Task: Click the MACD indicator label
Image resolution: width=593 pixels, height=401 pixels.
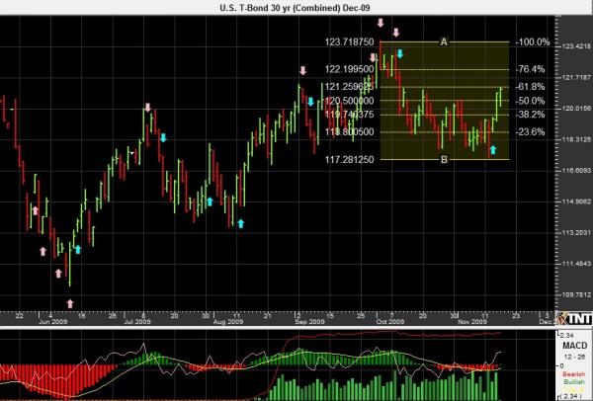Action: tap(572, 346)
